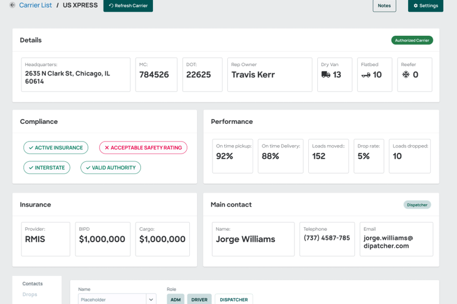Click the Reefer snowflake icon
457x304 pixels.
(406, 75)
